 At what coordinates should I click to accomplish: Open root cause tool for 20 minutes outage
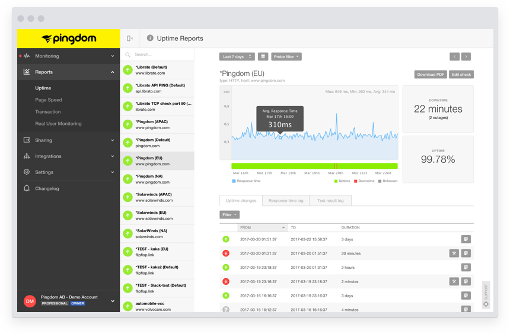(454, 253)
